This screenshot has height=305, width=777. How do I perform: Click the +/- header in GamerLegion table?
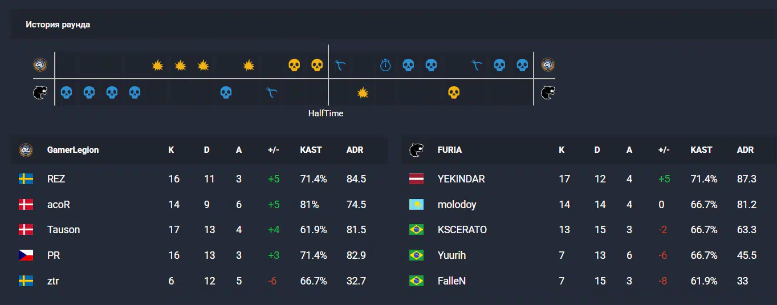pos(274,150)
